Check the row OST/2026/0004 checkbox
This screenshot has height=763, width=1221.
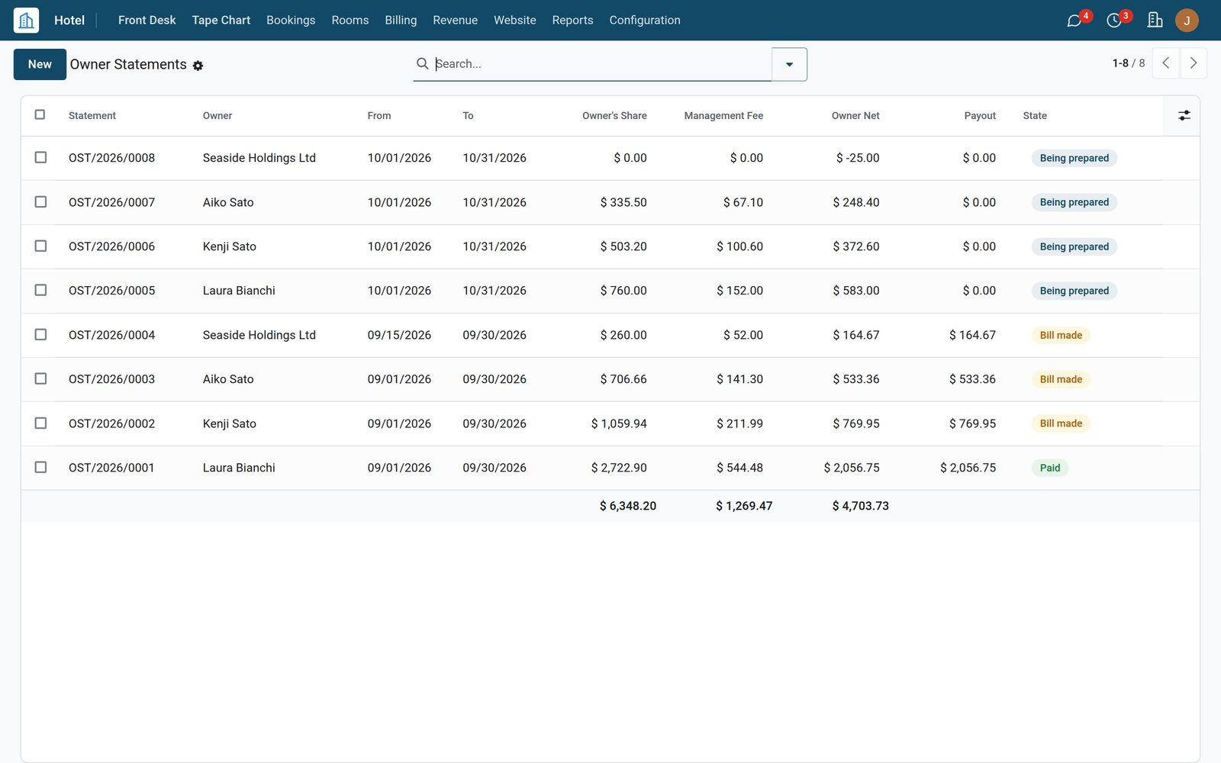click(40, 334)
